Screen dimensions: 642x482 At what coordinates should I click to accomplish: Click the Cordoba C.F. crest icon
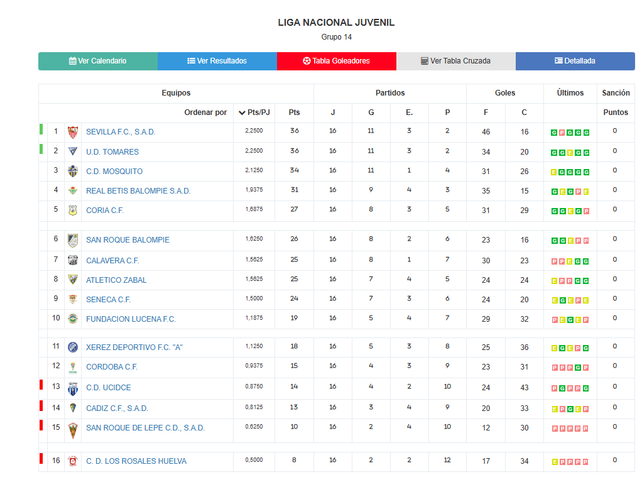click(73, 368)
